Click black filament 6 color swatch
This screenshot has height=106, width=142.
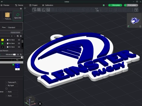[x=2, y=47]
